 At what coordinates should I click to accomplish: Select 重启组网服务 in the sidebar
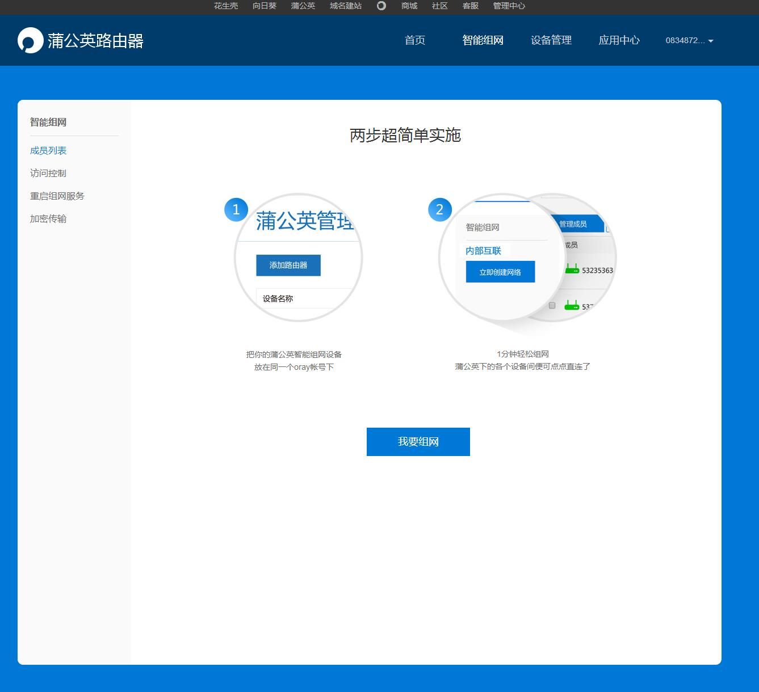[57, 196]
